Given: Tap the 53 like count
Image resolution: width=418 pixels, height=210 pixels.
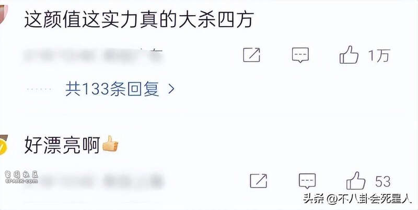Looking at the screenshot, I should pos(383,181).
